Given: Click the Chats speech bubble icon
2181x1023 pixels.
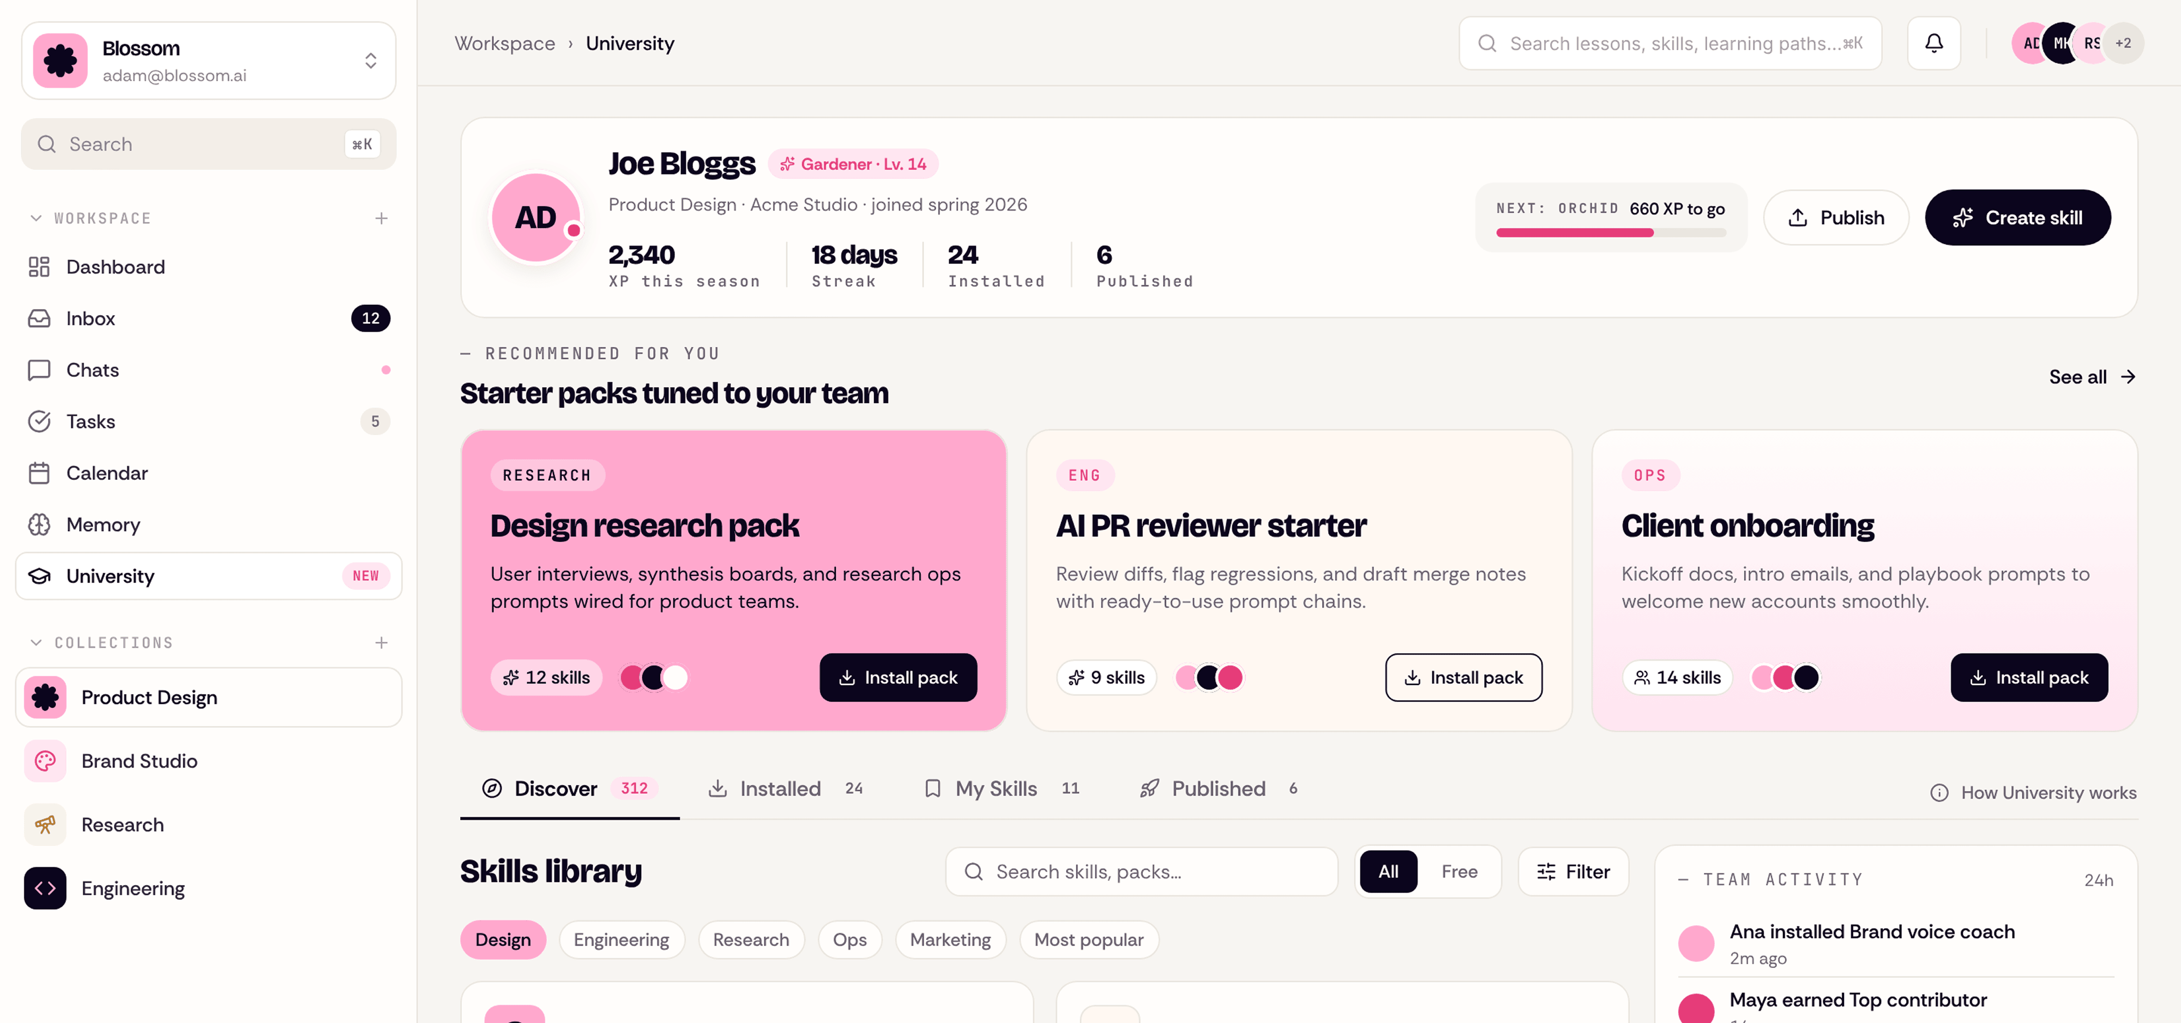Looking at the screenshot, I should pos(39,370).
